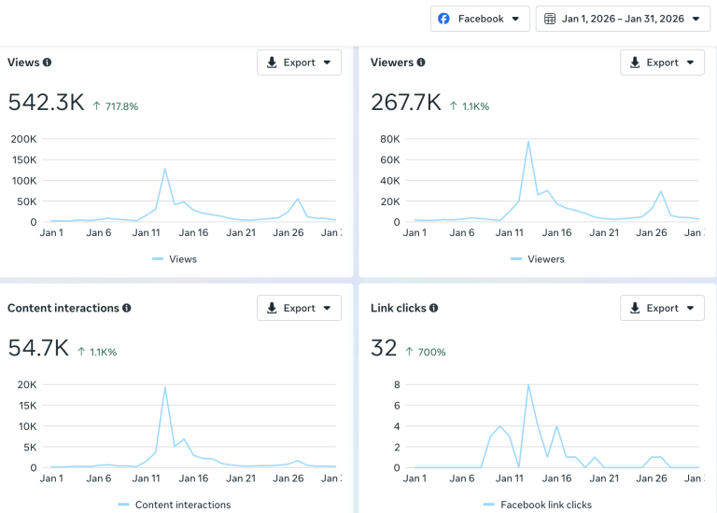
Task: Export the Link clicks data
Action: 662,308
